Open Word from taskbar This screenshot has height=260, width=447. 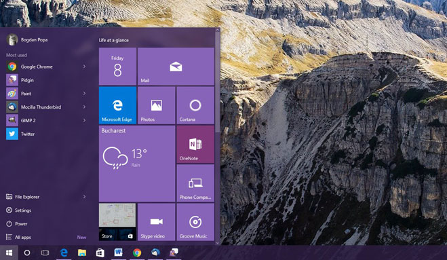click(x=118, y=253)
